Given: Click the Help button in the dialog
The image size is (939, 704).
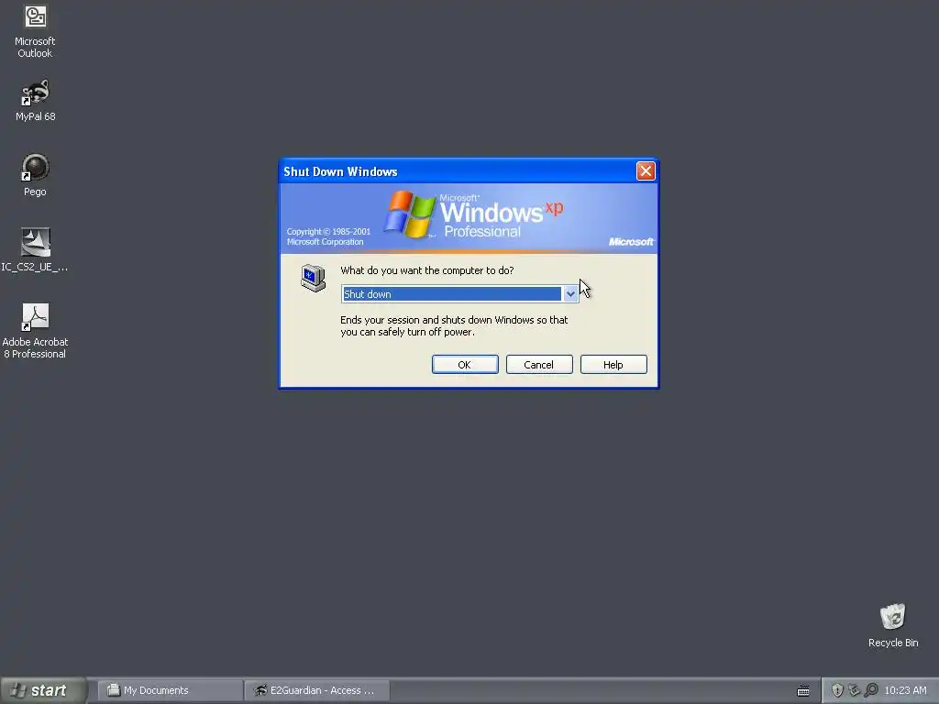Looking at the screenshot, I should pyautogui.click(x=613, y=365).
